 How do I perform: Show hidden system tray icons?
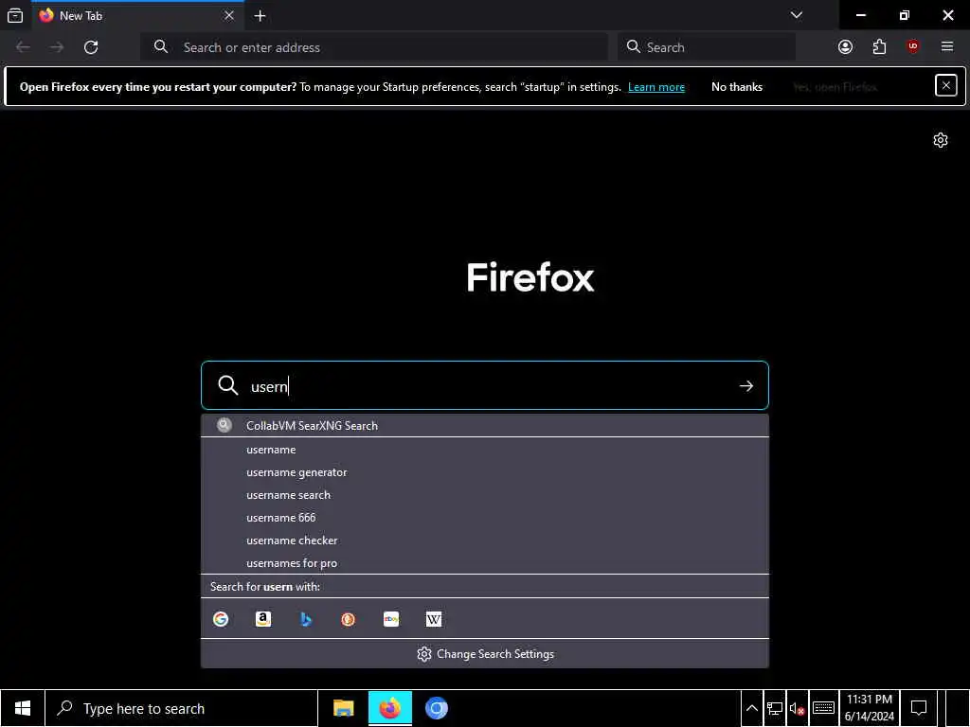751,708
